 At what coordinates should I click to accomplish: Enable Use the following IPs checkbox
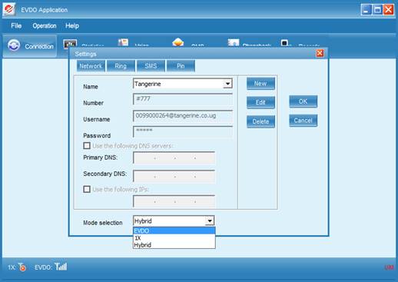click(x=87, y=189)
